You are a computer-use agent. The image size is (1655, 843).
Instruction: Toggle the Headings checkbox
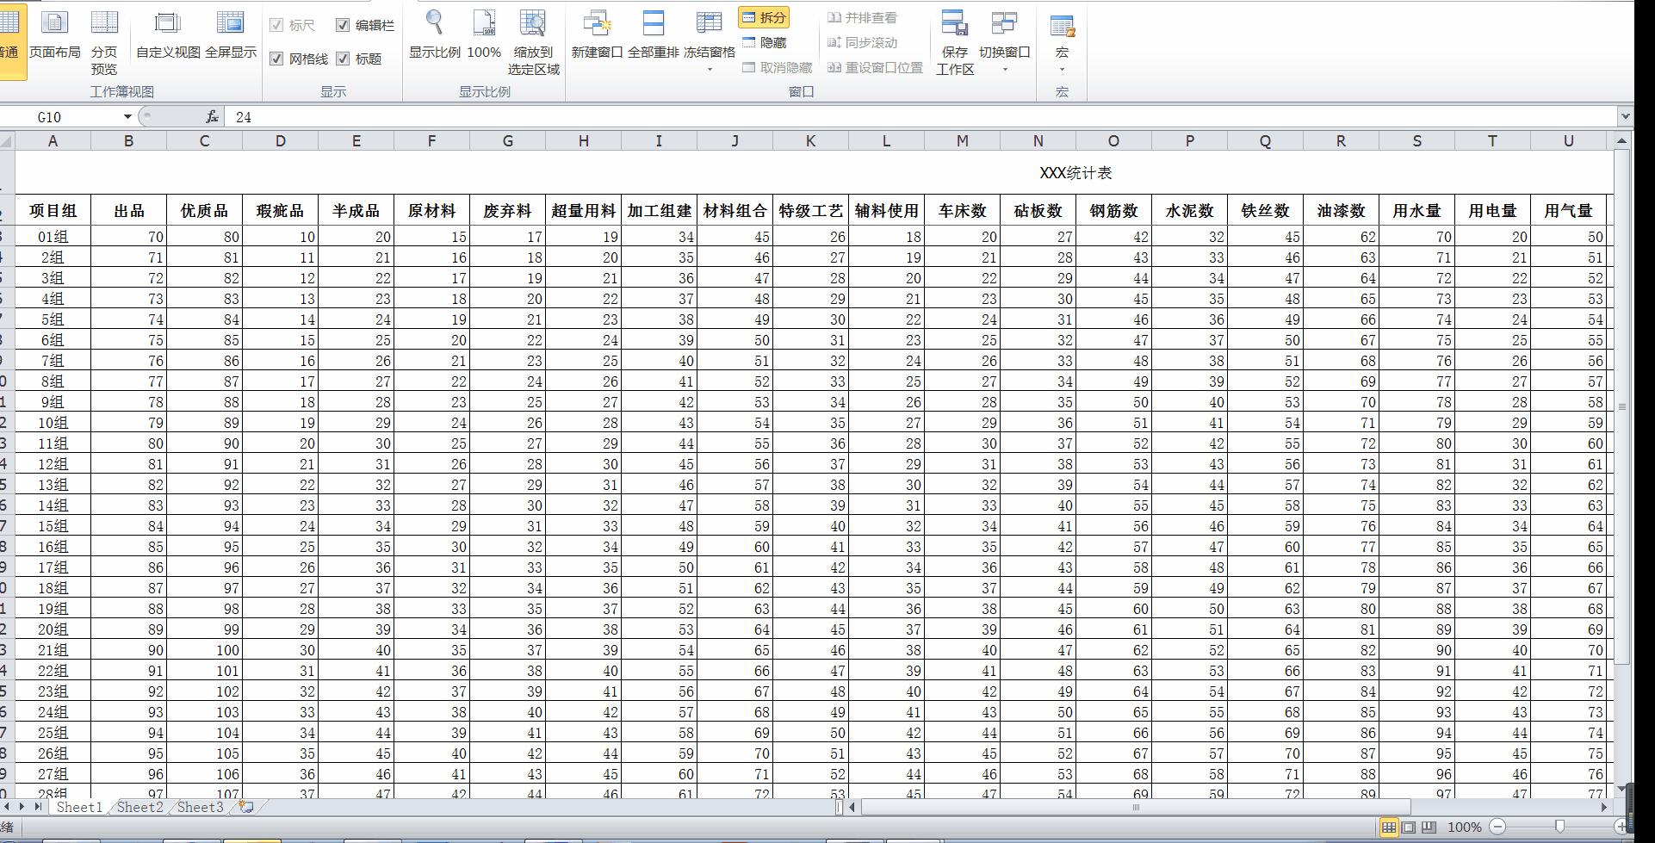tap(343, 59)
